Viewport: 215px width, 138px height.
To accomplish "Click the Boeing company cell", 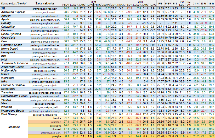I will coord(14,23).
